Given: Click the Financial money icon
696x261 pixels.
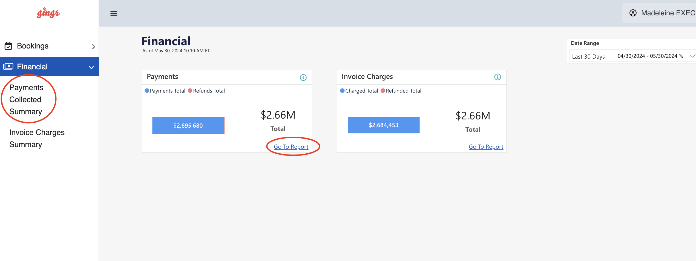Looking at the screenshot, I should tap(8, 67).
